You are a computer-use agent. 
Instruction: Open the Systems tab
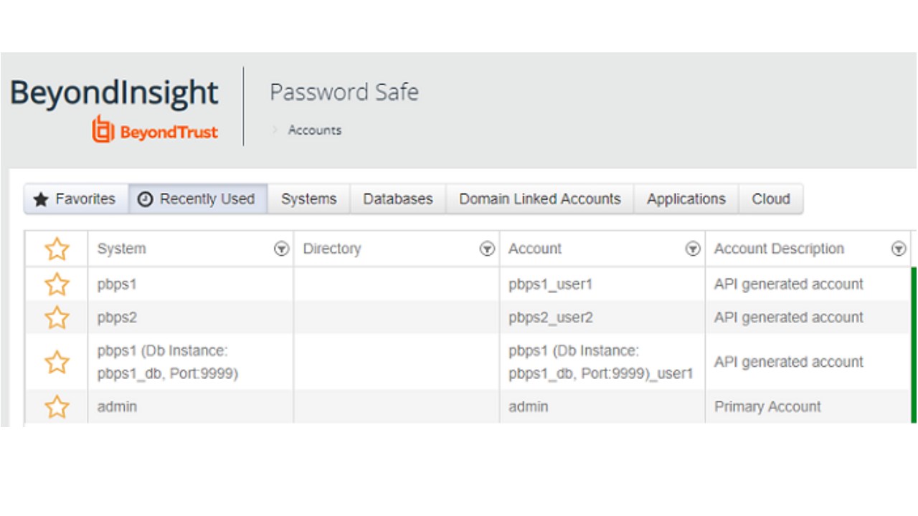tap(308, 199)
